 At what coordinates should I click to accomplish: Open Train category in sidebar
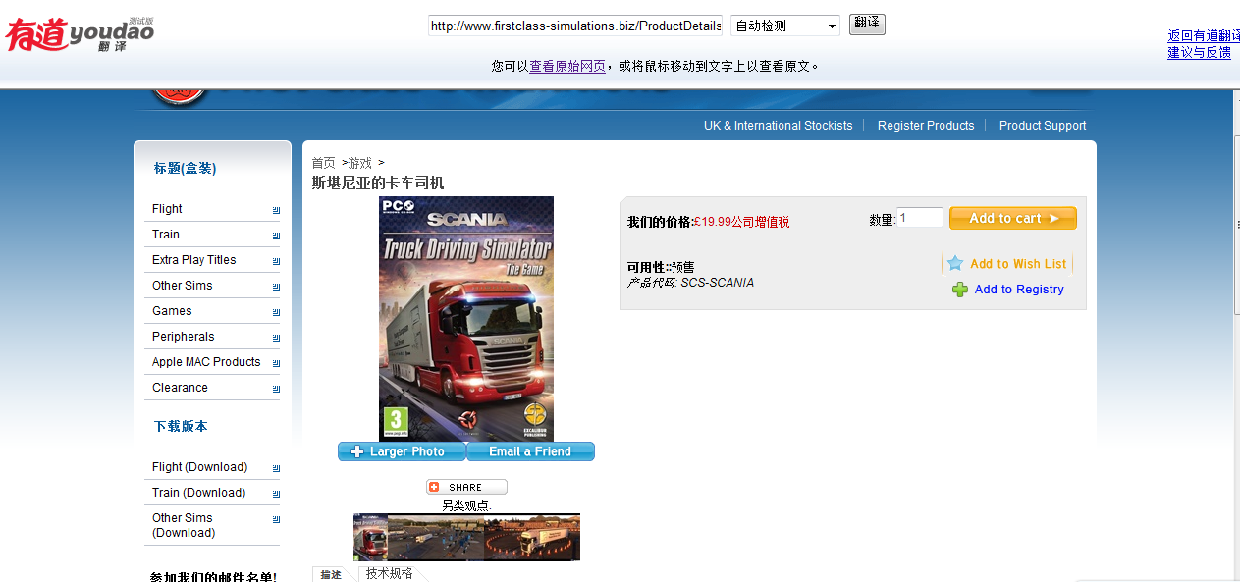(166, 235)
